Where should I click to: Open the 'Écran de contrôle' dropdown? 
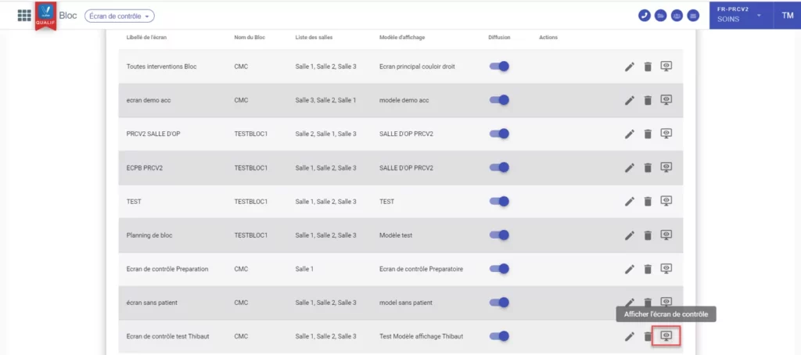point(120,16)
